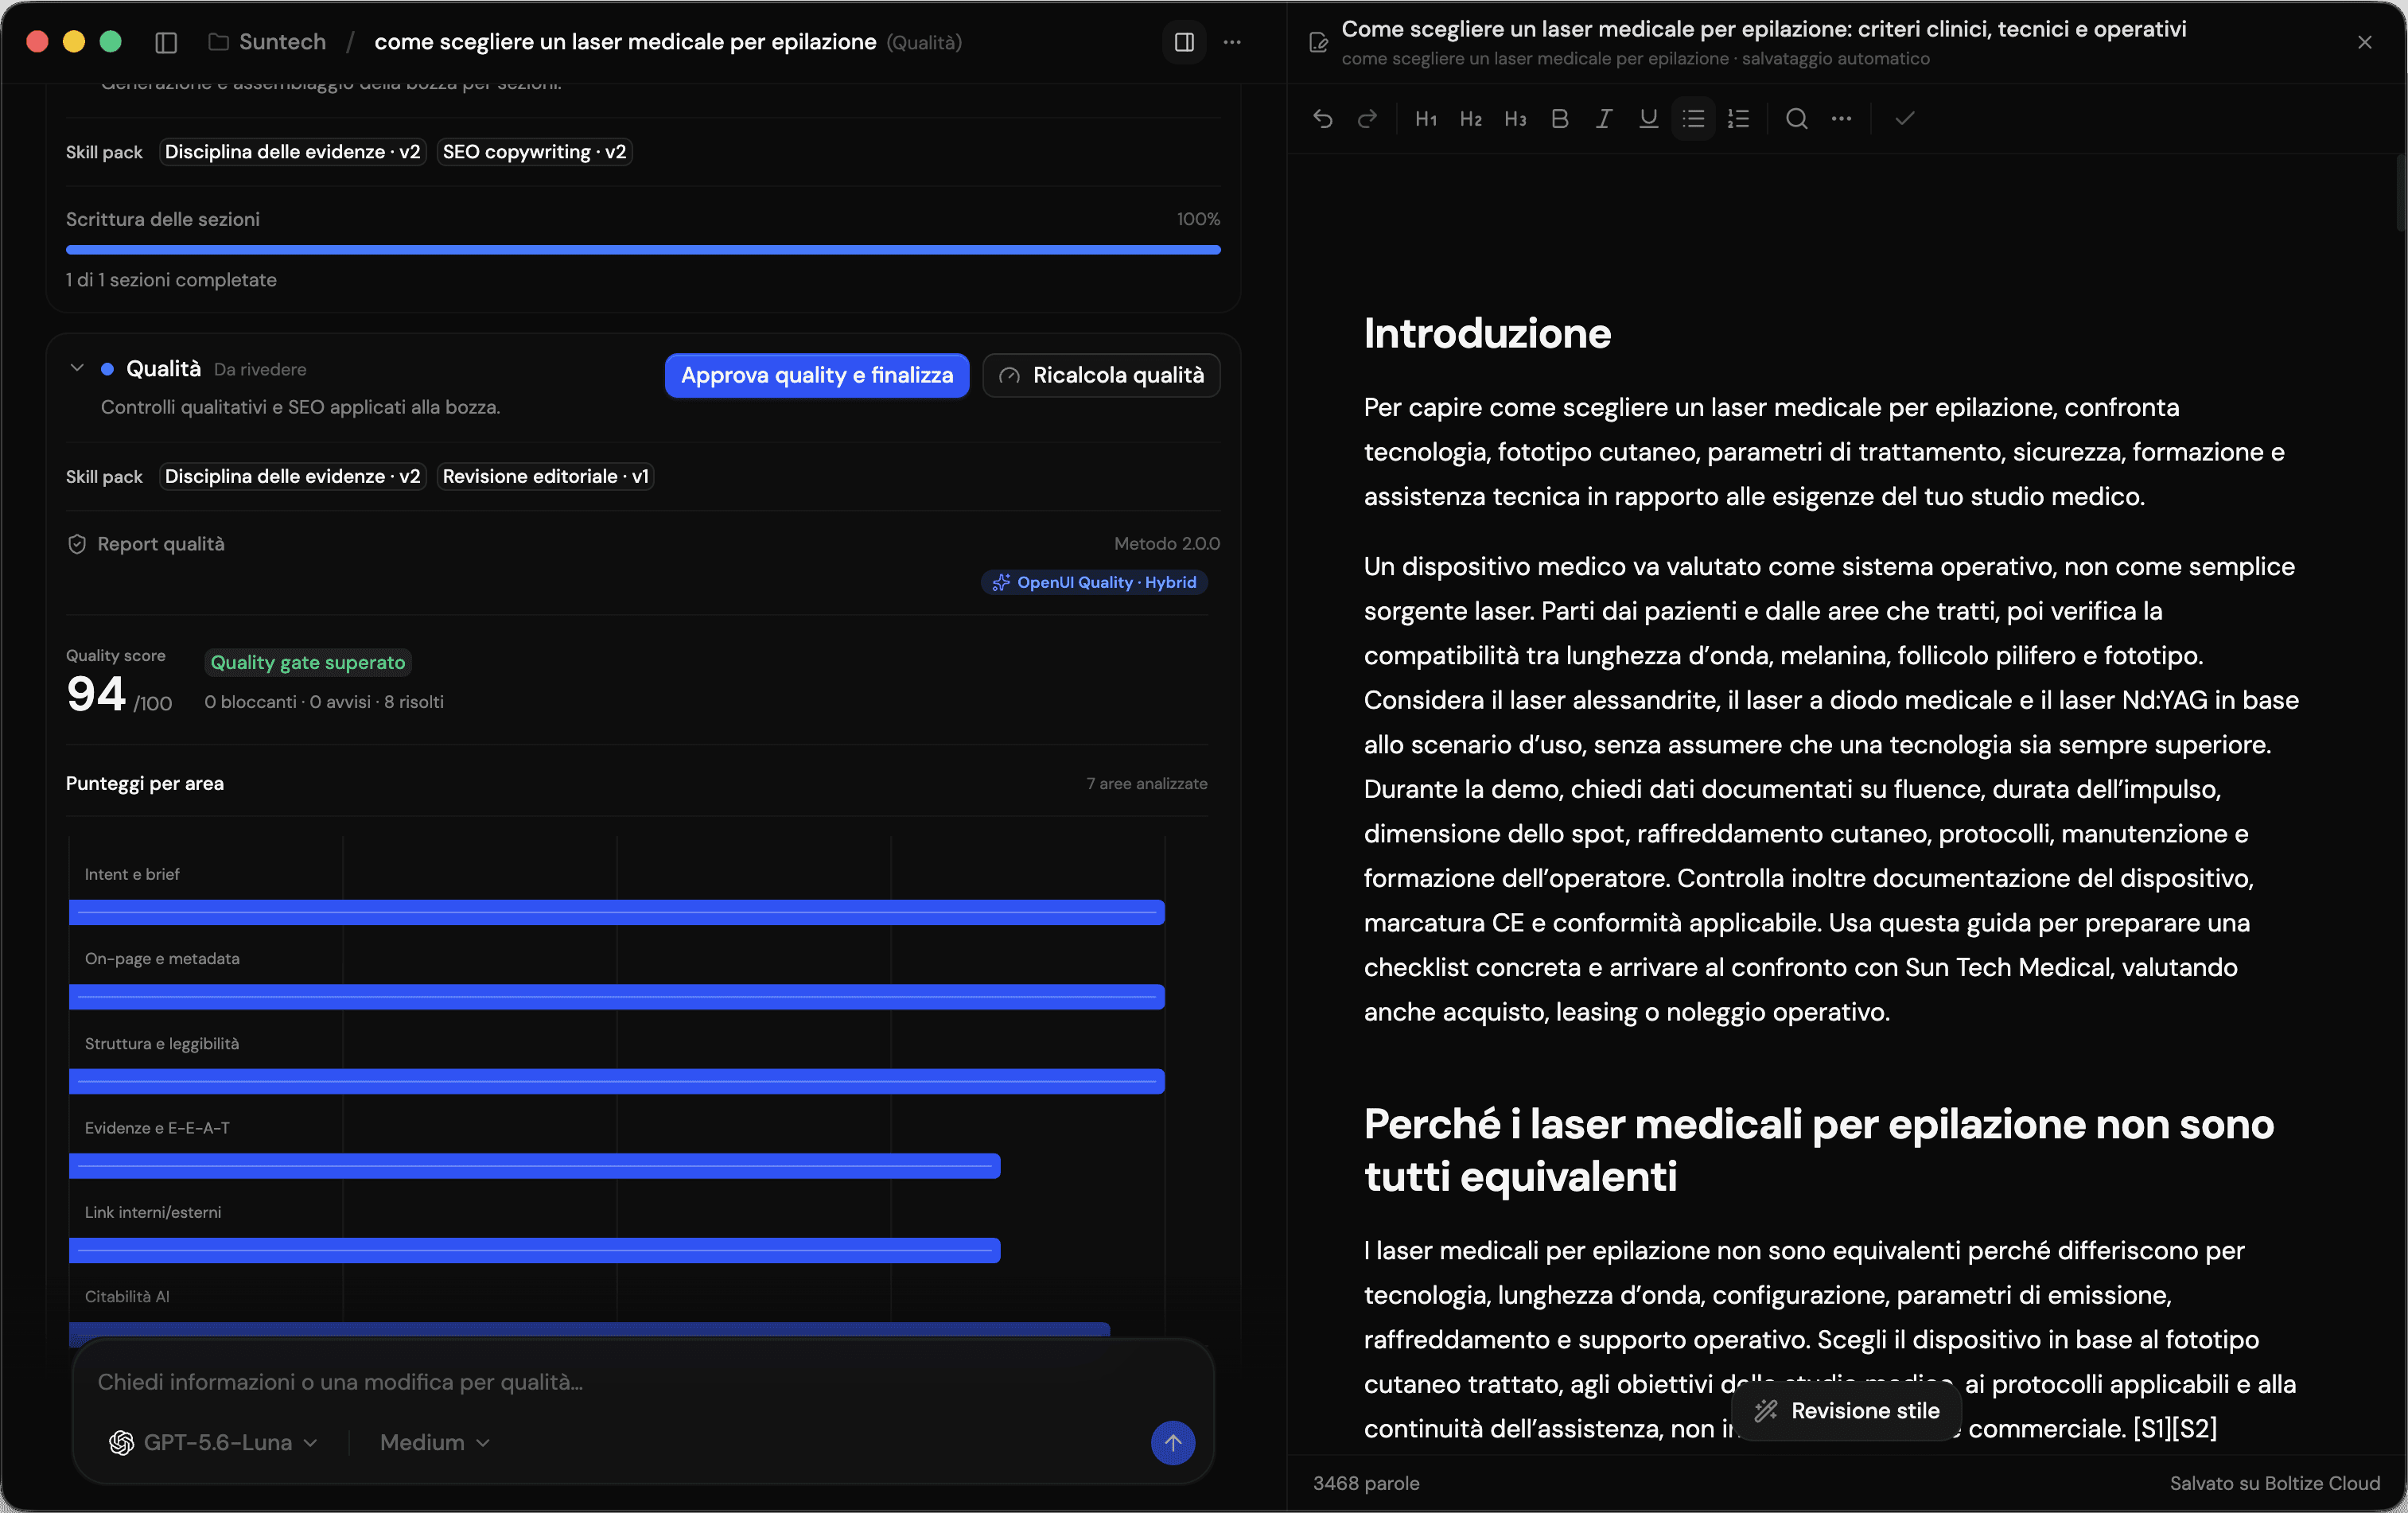2408x1513 pixels.
Task: Click the 7 aree analizzate label
Action: [1147, 783]
